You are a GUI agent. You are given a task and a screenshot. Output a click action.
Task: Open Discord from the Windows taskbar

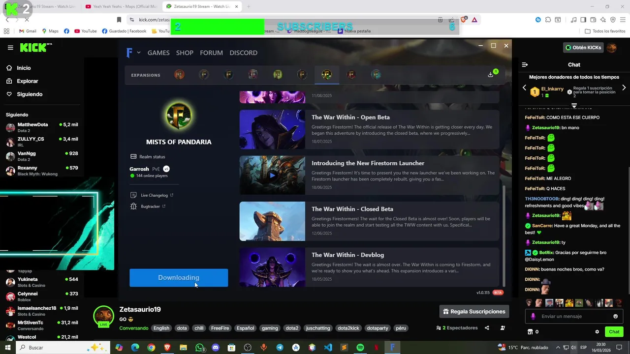pyautogui.click(x=215, y=348)
